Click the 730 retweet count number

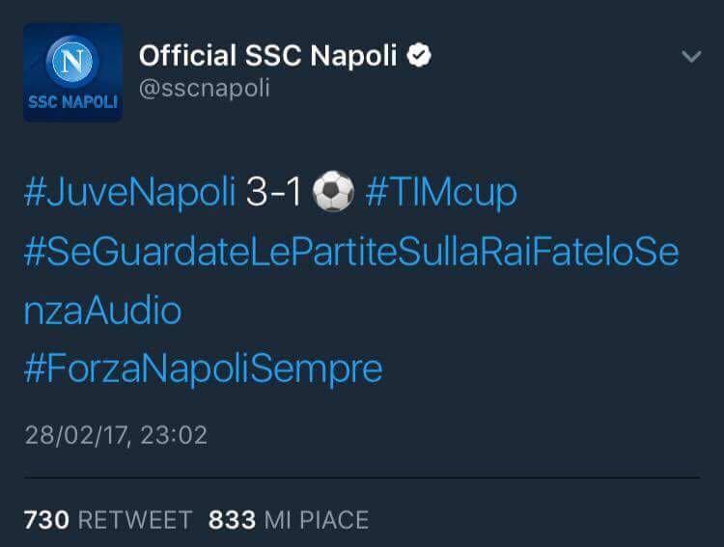[x=46, y=520]
